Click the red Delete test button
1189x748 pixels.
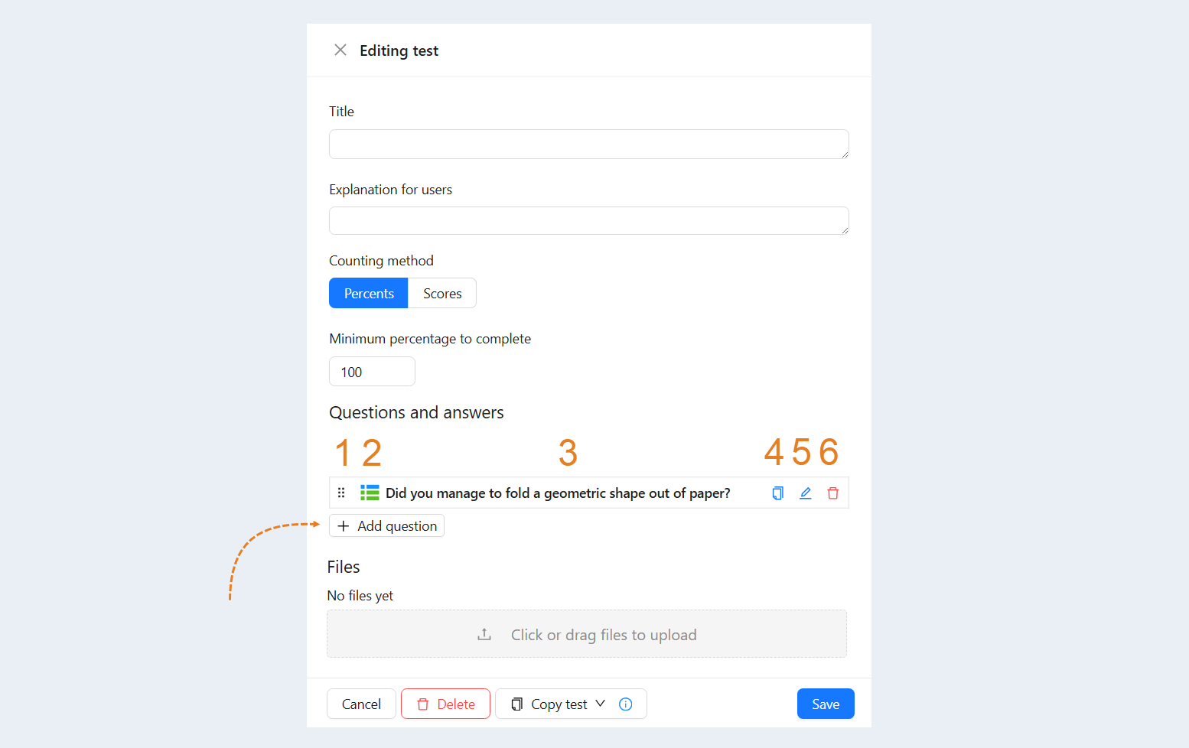coord(445,704)
